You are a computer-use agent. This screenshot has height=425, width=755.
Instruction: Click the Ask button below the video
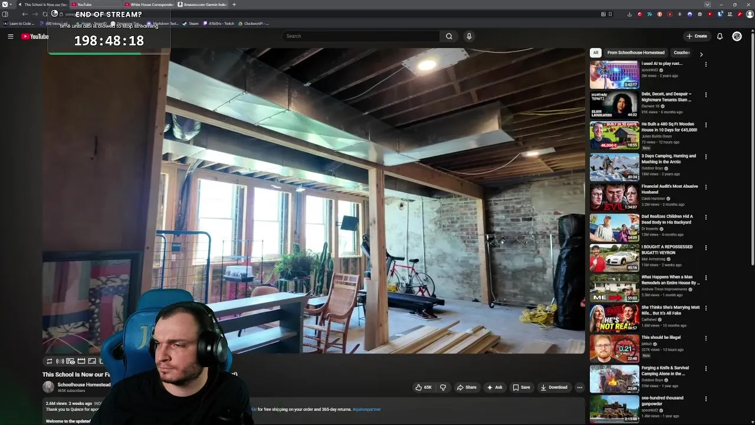click(494, 387)
